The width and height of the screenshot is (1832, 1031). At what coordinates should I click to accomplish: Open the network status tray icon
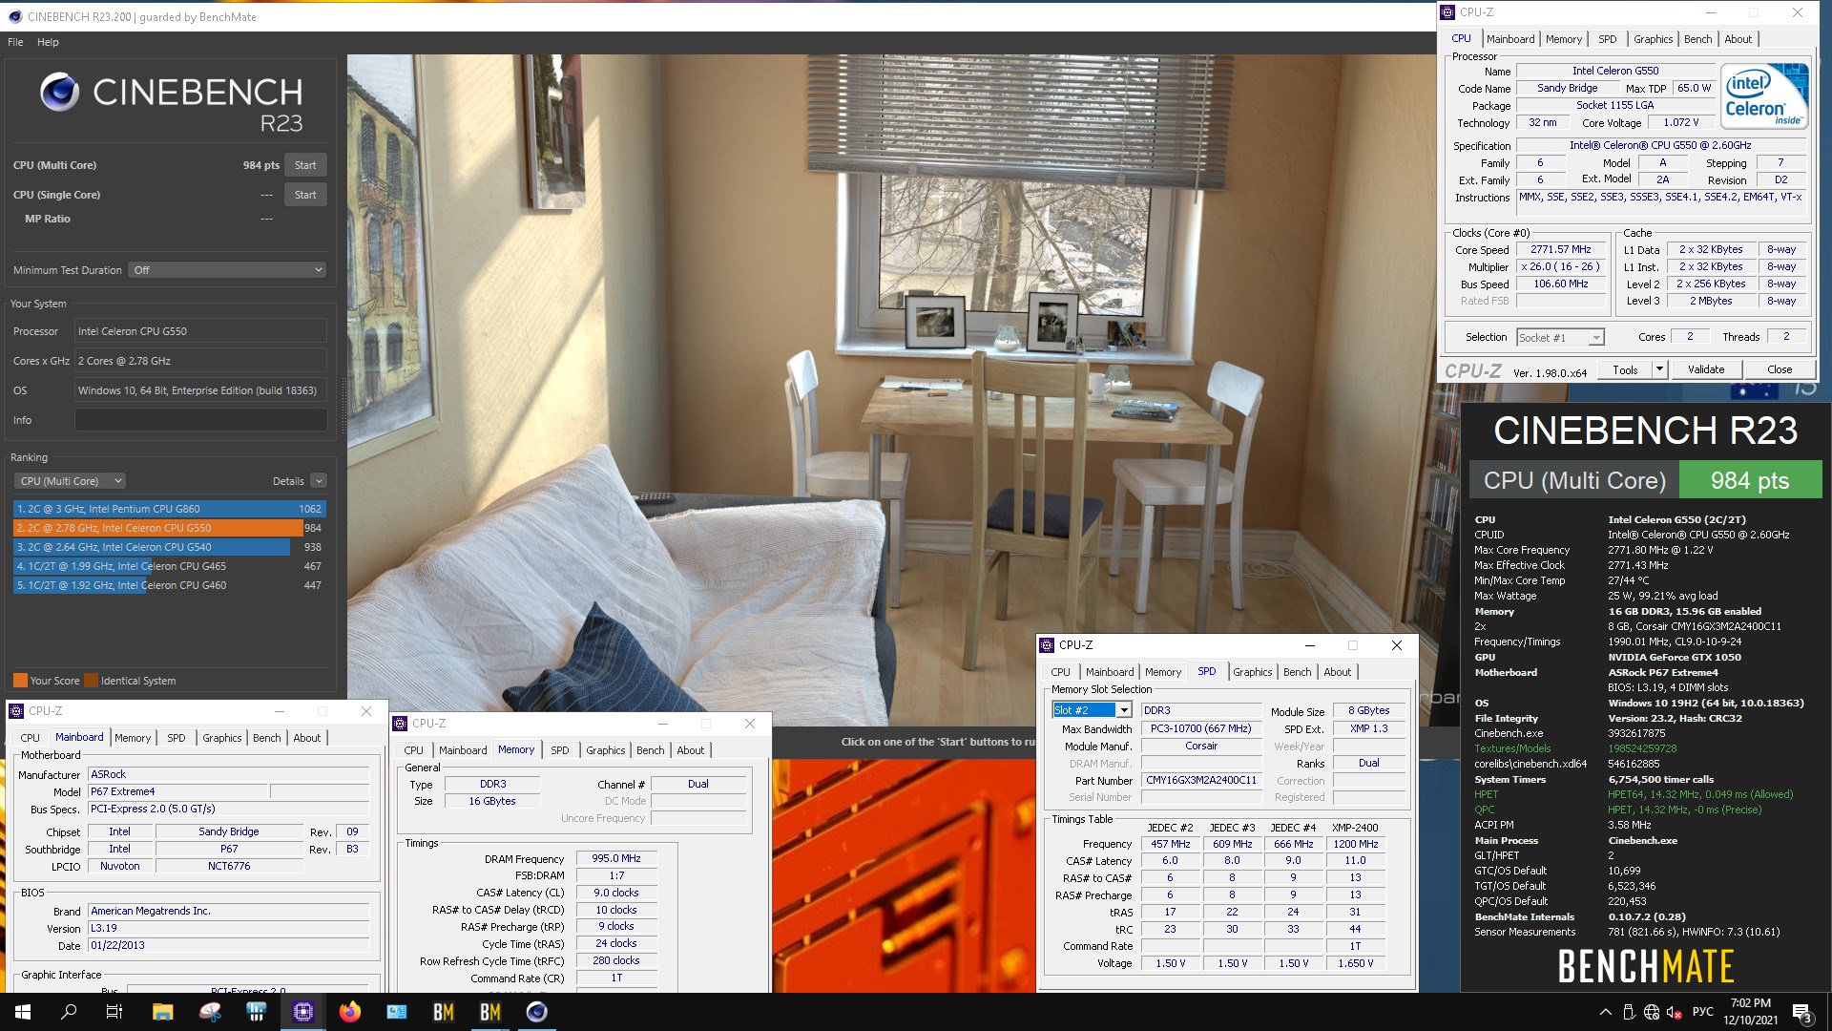pyautogui.click(x=1652, y=1012)
